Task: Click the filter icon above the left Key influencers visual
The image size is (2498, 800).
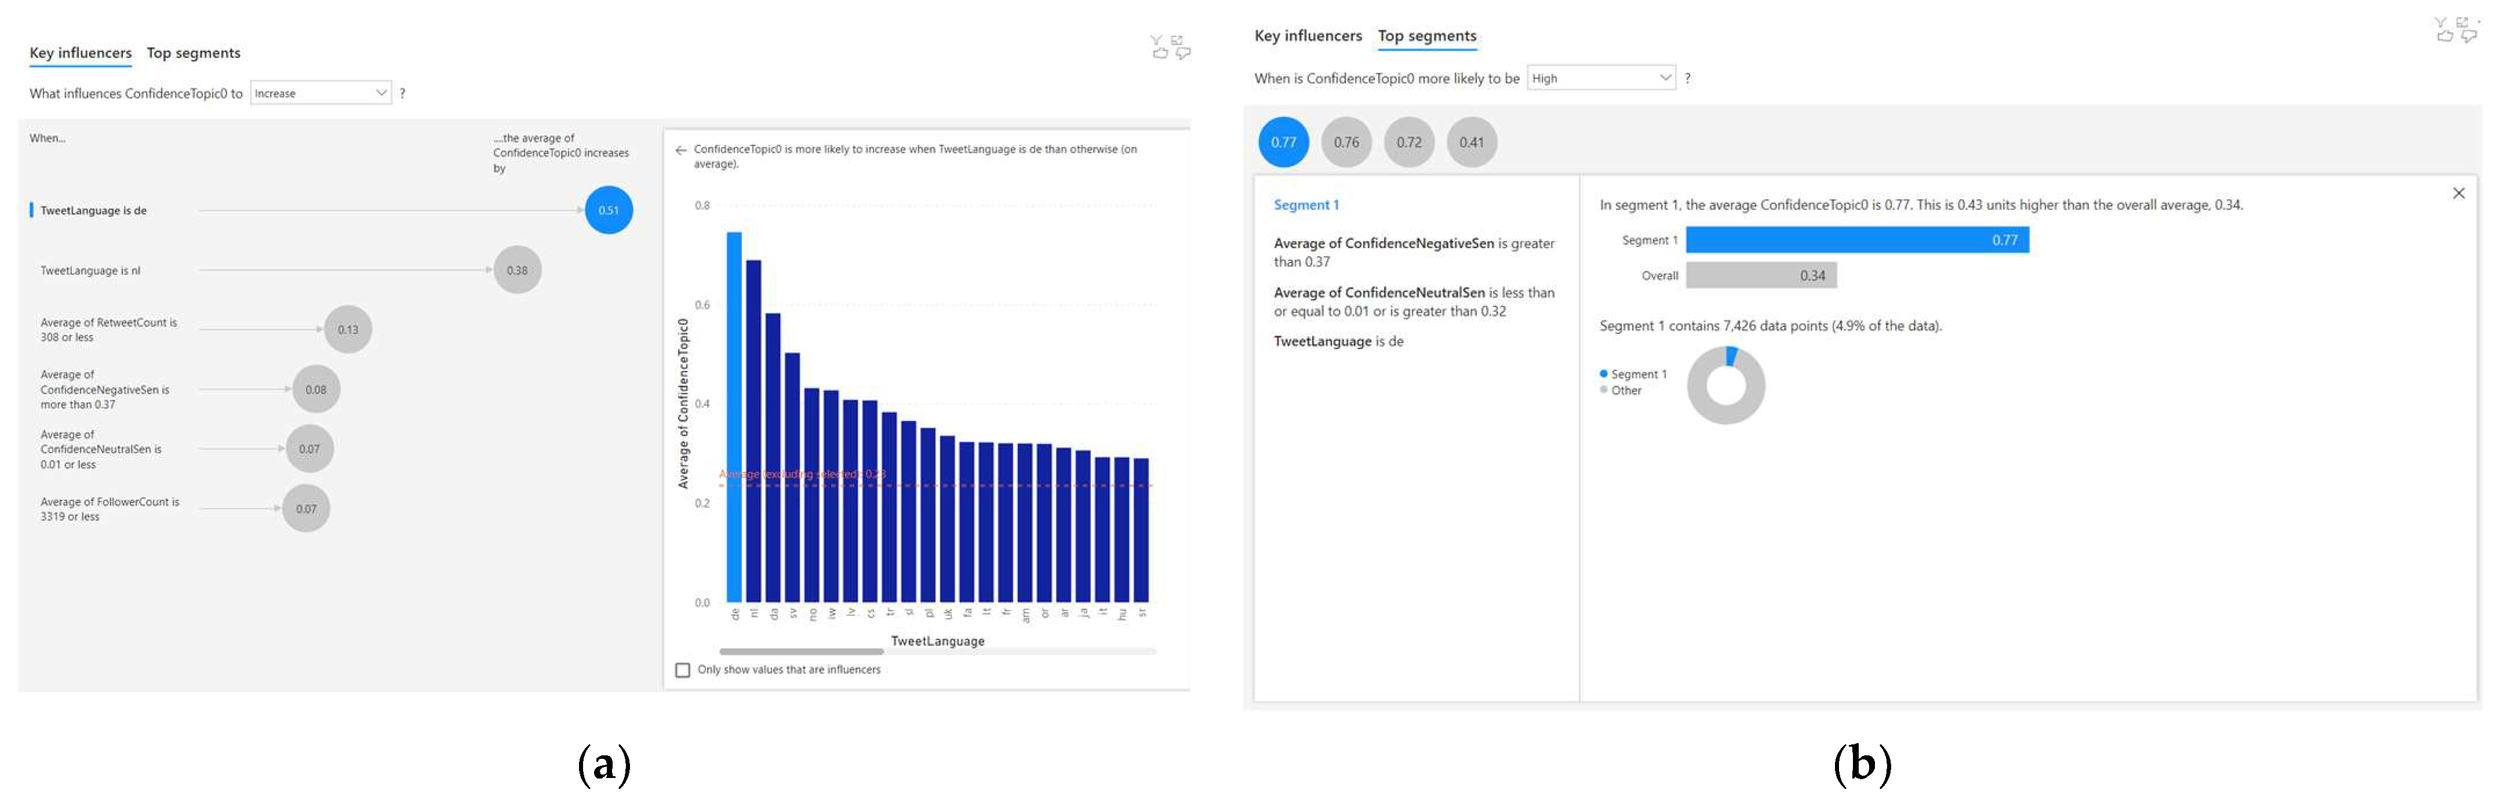Action: click(x=1157, y=40)
